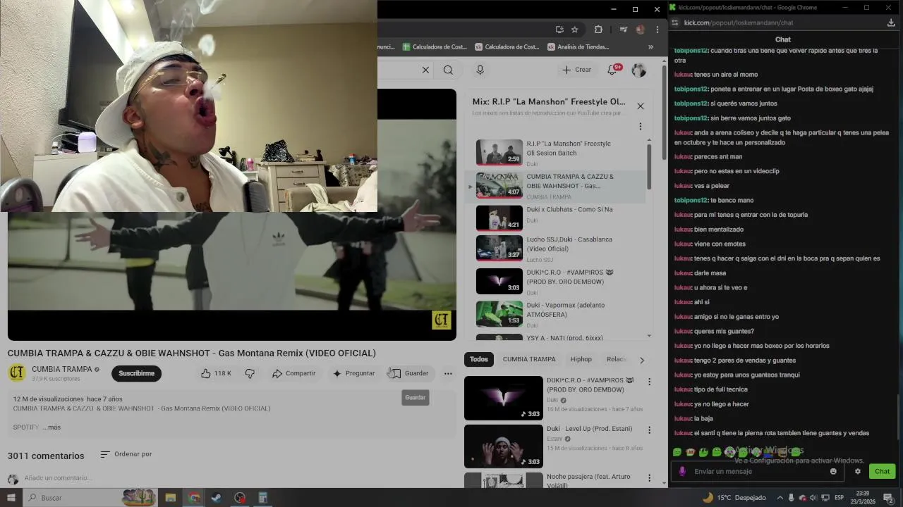
Task: Open the weather widget showing 15°C Despejado
Action: tap(734, 498)
